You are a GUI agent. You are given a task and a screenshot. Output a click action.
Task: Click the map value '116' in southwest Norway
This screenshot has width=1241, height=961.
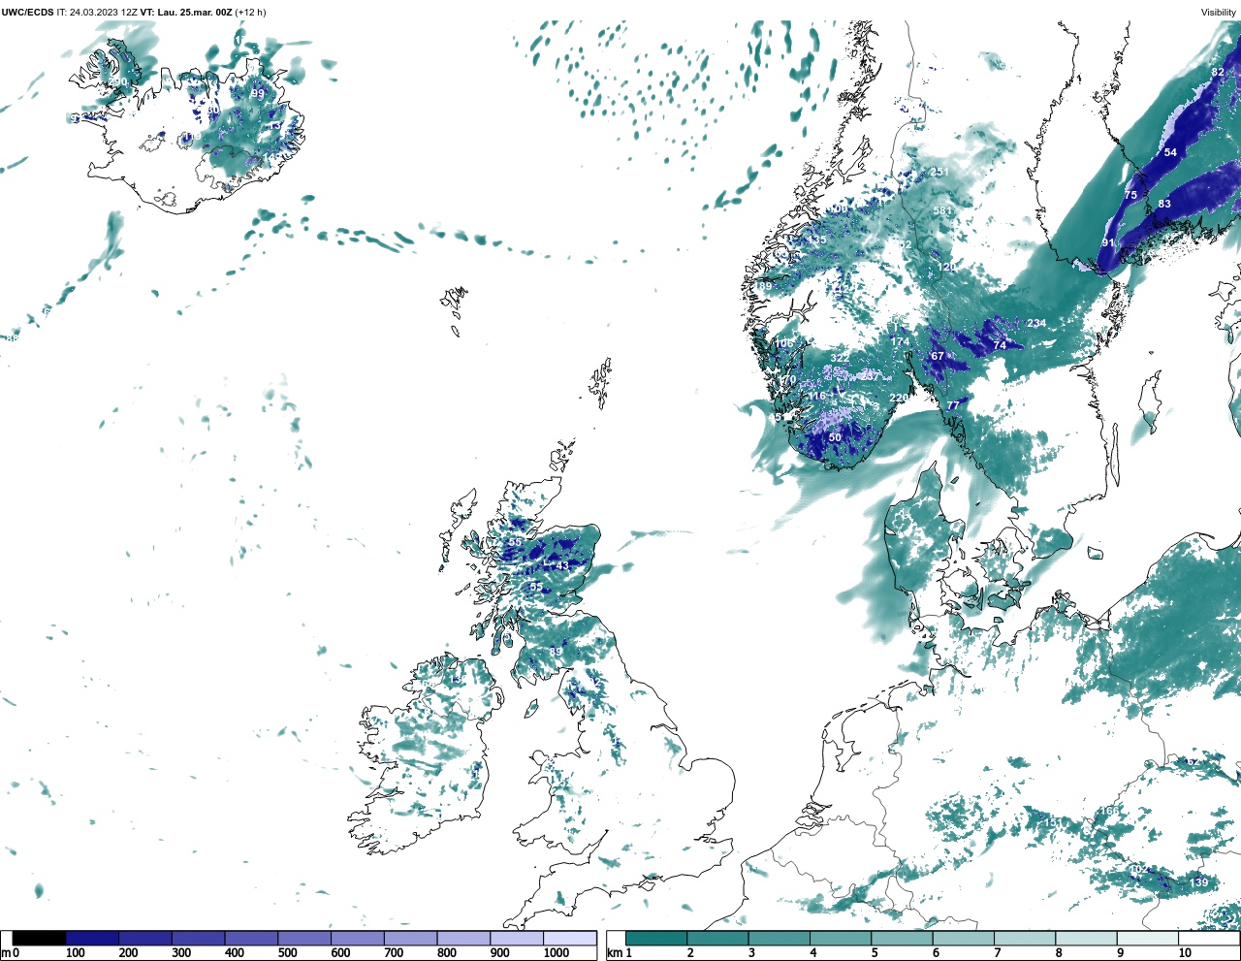click(817, 396)
